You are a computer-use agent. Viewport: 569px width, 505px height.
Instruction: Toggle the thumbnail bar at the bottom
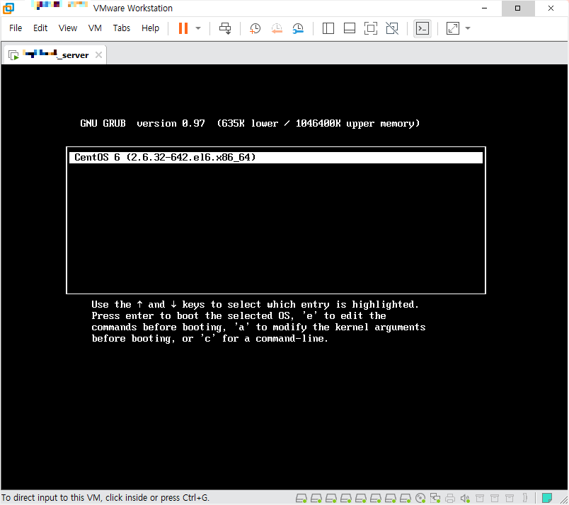[x=350, y=28]
